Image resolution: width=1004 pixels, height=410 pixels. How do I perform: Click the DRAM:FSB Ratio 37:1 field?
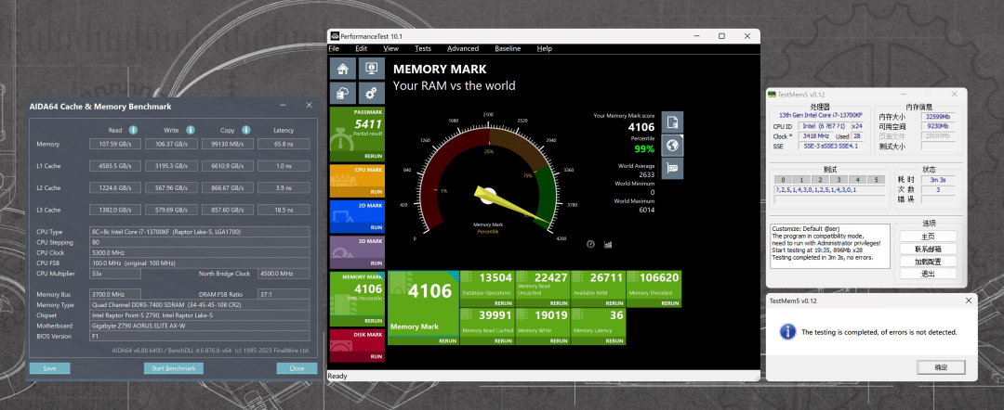point(284,294)
